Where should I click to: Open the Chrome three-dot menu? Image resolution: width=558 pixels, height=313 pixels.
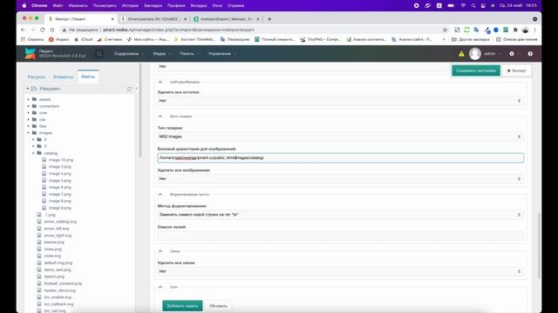tap(534, 30)
